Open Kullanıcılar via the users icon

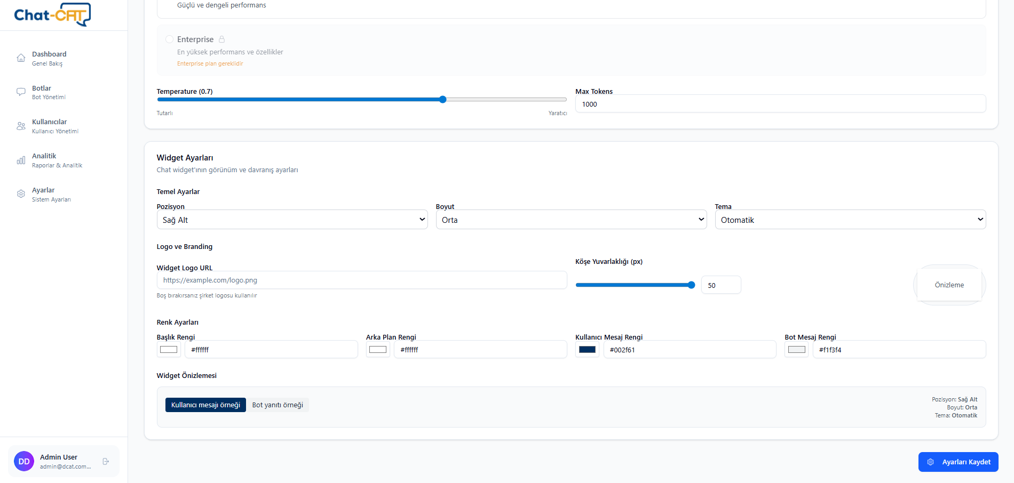(x=21, y=126)
